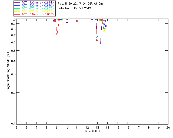Click the purple plus marker just below 0.6
Screen dimensions: 173x138
point(100,43)
